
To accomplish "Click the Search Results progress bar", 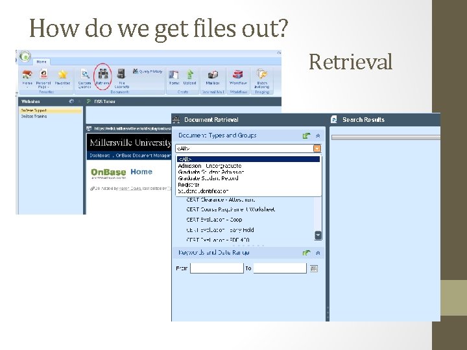I will point(386,137).
